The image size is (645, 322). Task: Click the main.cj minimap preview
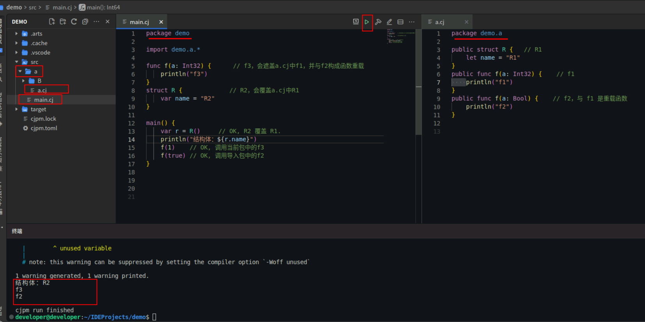pyautogui.click(x=400, y=36)
